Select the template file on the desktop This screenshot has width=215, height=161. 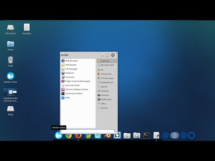pyautogui.click(x=27, y=29)
